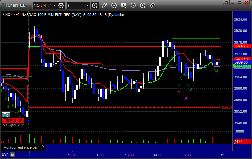Click the magenta 2 count marker

pyautogui.click(x=186, y=97)
